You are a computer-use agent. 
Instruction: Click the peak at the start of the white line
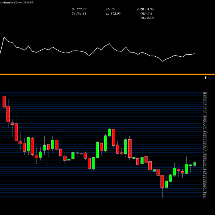4,37
